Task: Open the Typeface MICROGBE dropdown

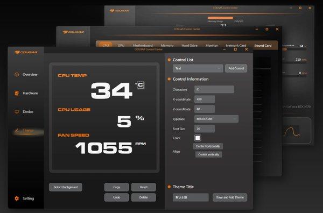Action: [216, 119]
